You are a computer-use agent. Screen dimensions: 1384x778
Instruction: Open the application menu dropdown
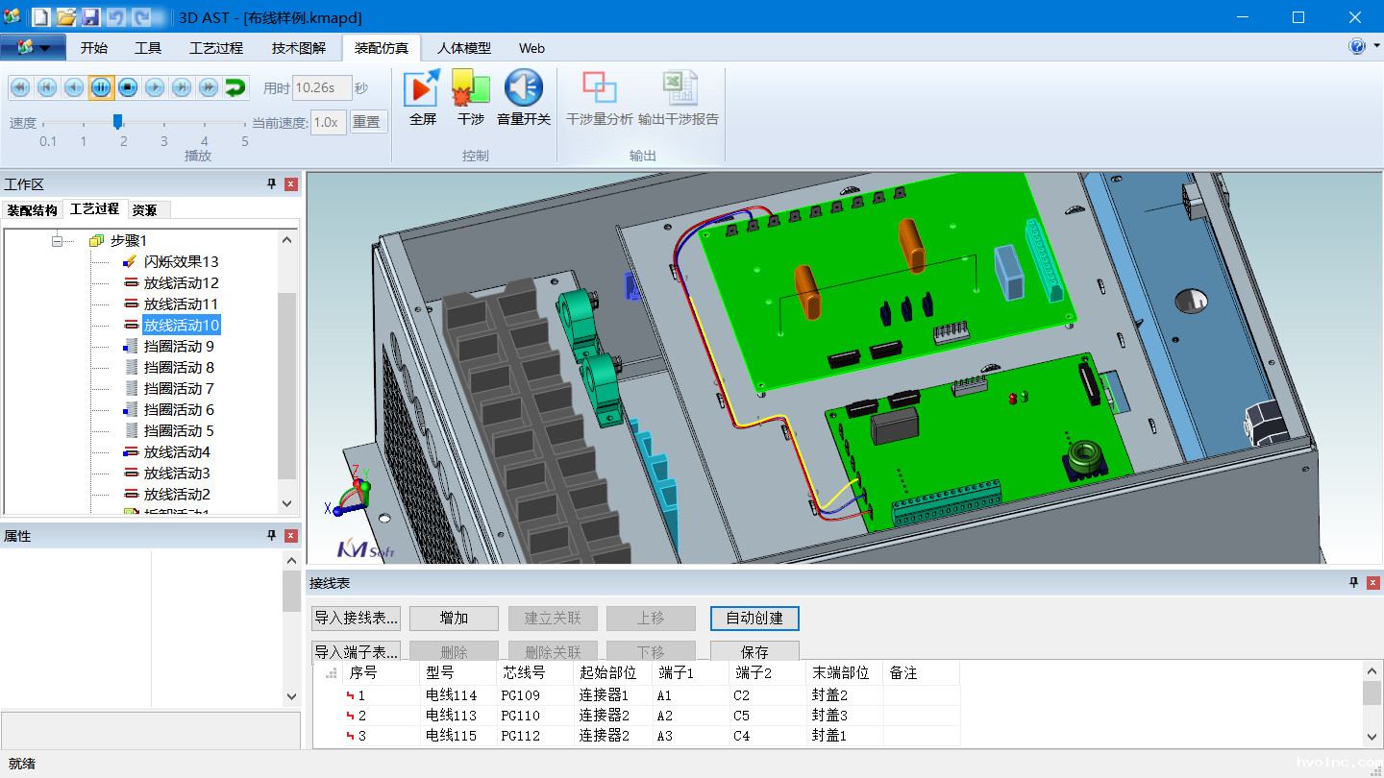(x=34, y=47)
